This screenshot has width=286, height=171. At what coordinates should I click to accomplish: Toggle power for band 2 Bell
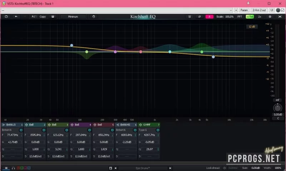(x=44, y=130)
